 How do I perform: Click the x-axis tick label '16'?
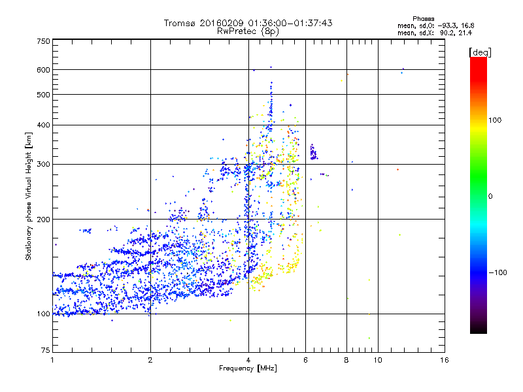pos(445,360)
